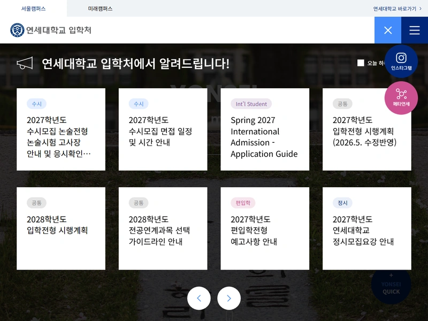
Task: Open the 수시모집 논술전형 논술시험 고사장 notice card
Action: [61, 129]
